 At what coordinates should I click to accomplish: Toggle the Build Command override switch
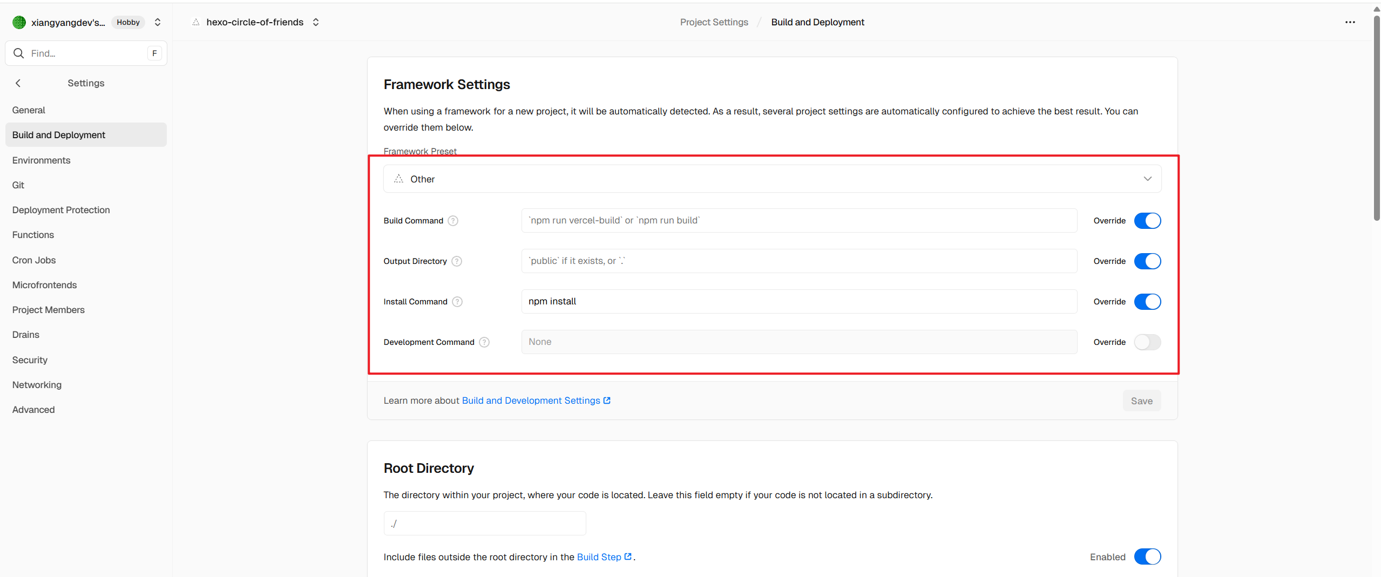coord(1147,221)
